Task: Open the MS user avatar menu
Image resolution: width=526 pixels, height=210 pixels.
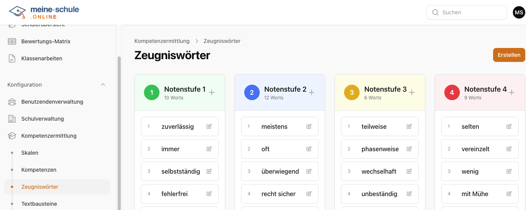Action: (519, 12)
